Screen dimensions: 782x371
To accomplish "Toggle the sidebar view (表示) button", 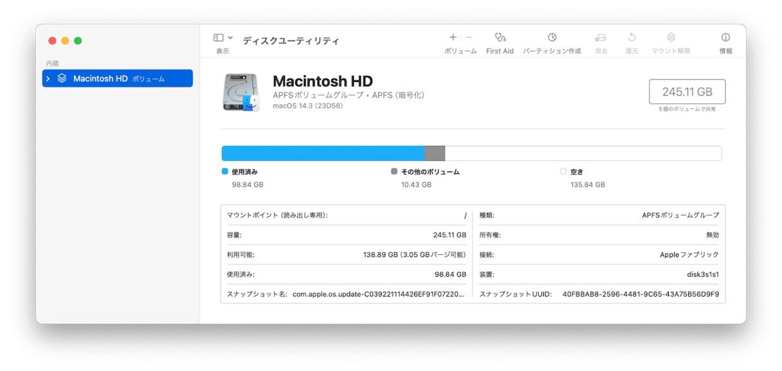I will tap(219, 39).
